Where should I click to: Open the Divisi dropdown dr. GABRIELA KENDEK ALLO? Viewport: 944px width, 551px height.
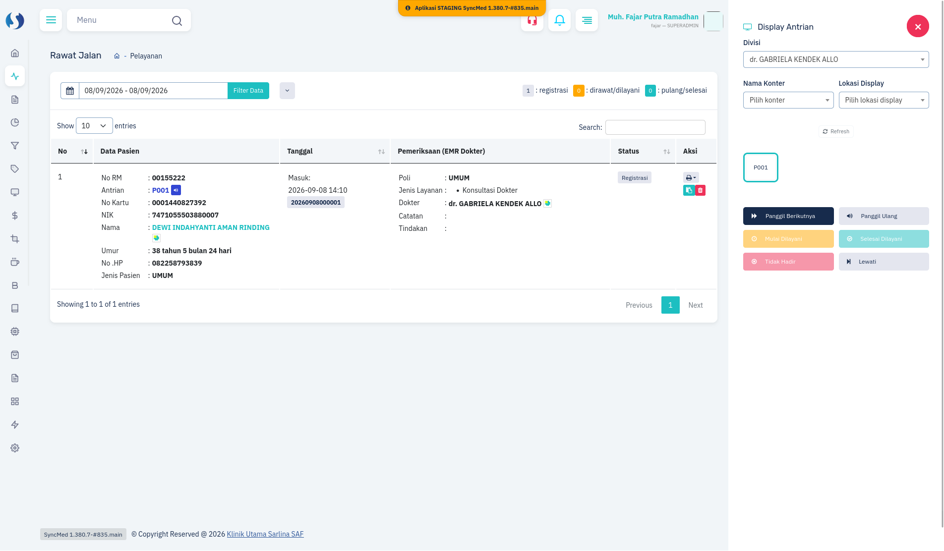(x=836, y=59)
